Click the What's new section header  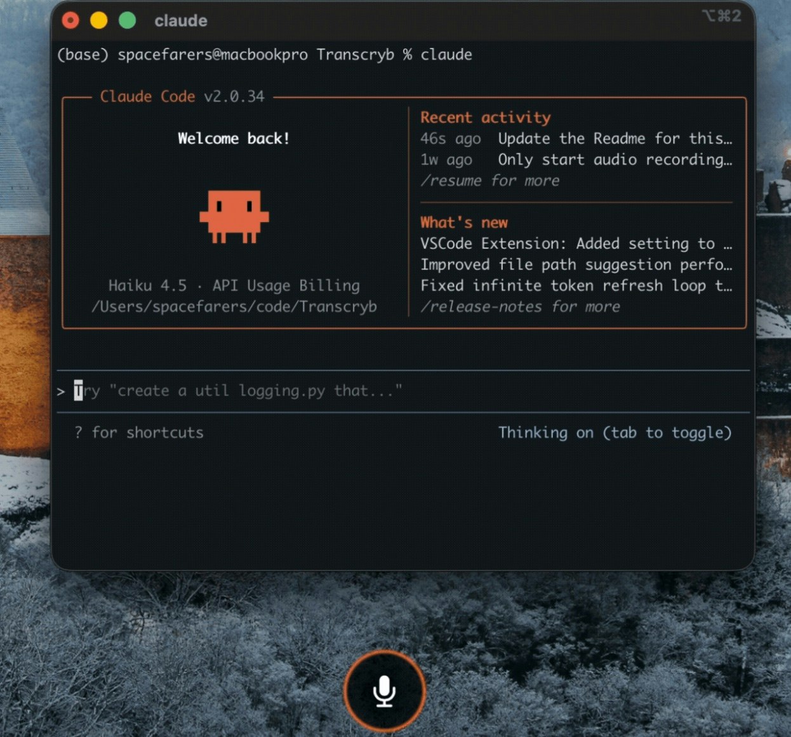(463, 223)
